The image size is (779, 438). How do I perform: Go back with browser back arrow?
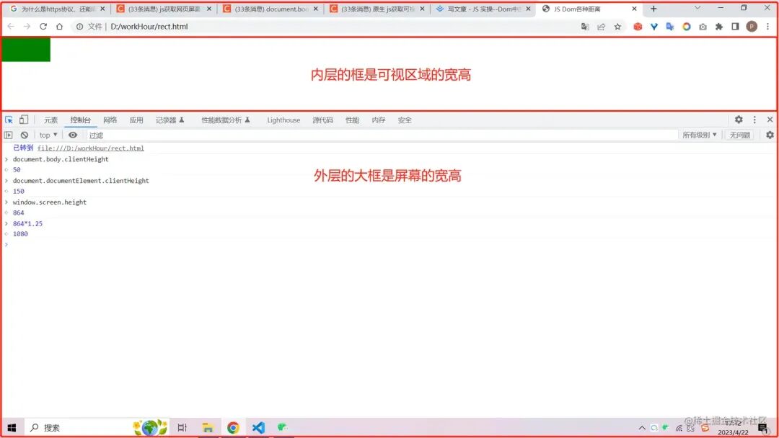(11, 26)
